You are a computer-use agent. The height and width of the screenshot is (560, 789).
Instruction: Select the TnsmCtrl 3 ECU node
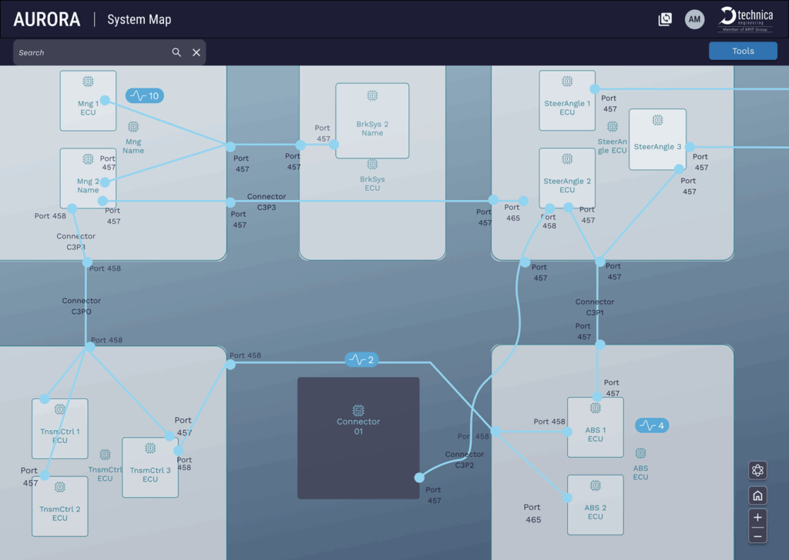click(x=150, y=468)
